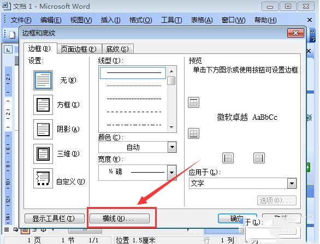Close the document with the menu-bar X
This screenshot has height=244, width=320.
pyautogui.click(x=310, y=20)
